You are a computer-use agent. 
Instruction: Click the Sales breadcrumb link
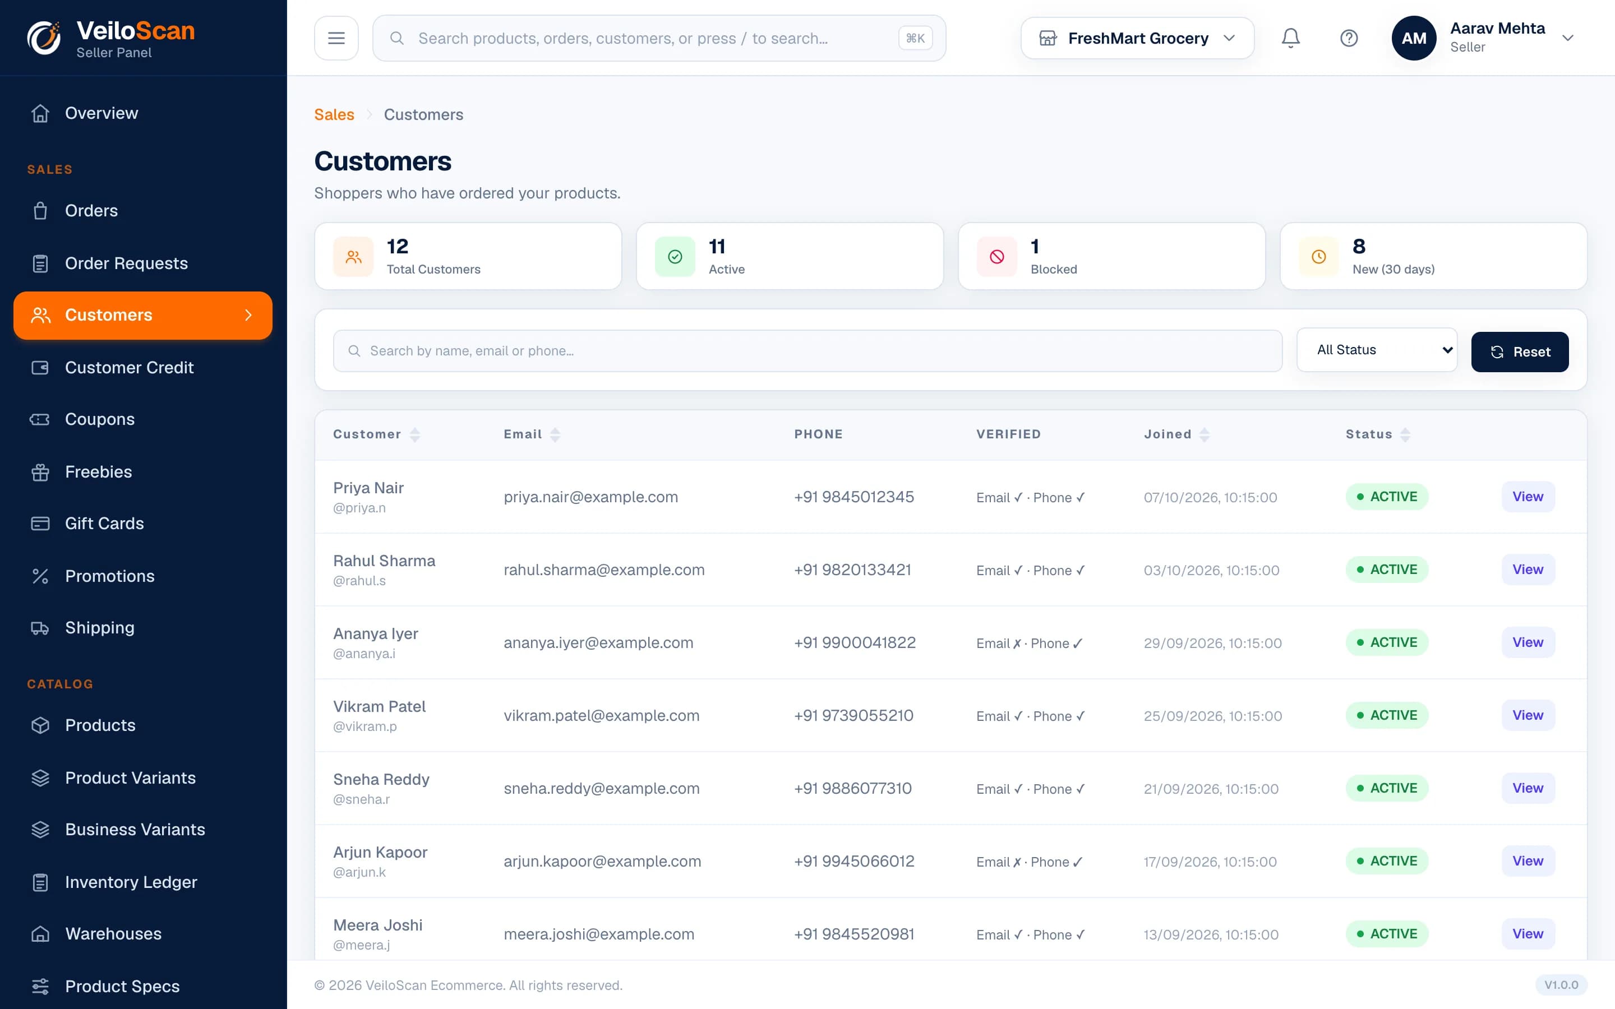[334, 115]
